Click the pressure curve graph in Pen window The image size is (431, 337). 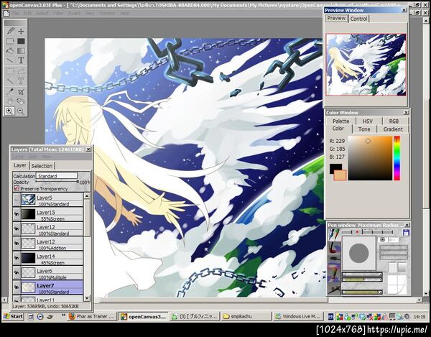(397, 285)
